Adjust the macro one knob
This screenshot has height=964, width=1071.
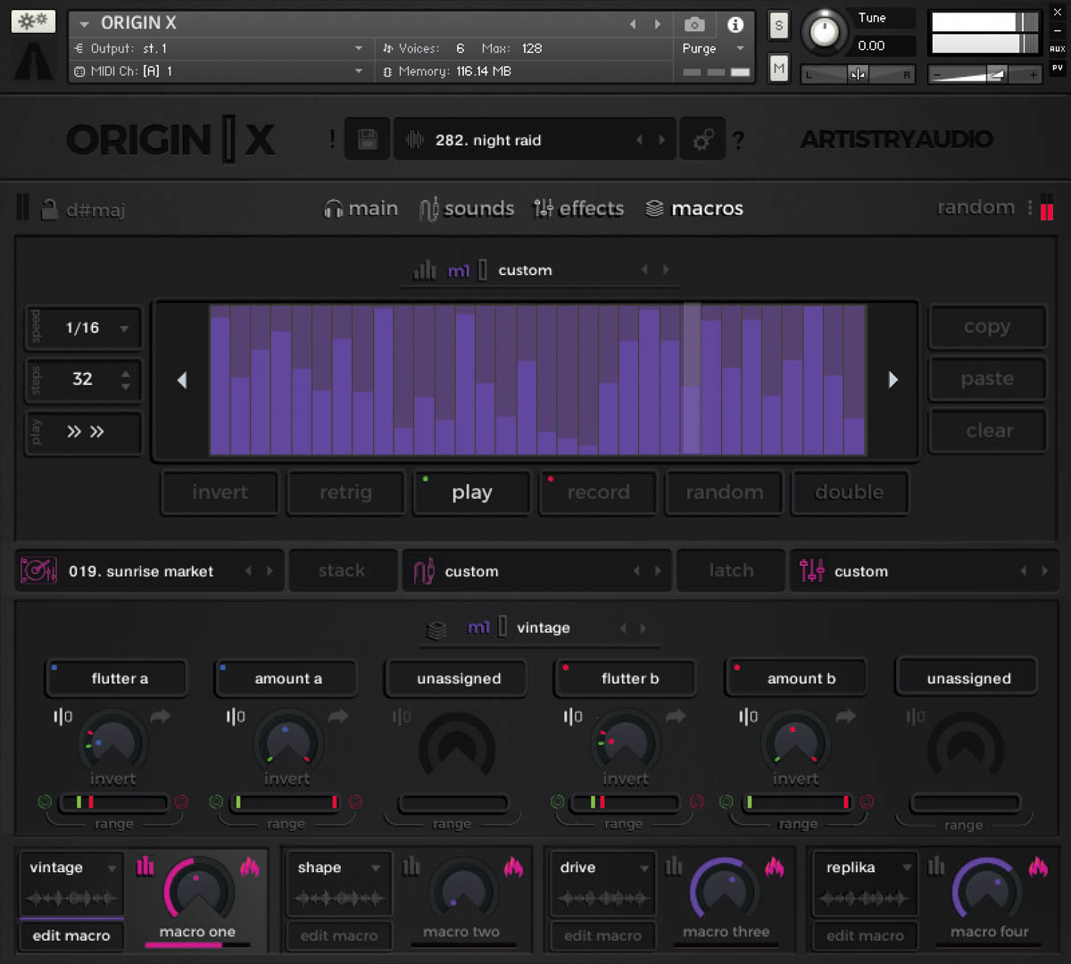point(198,892)
